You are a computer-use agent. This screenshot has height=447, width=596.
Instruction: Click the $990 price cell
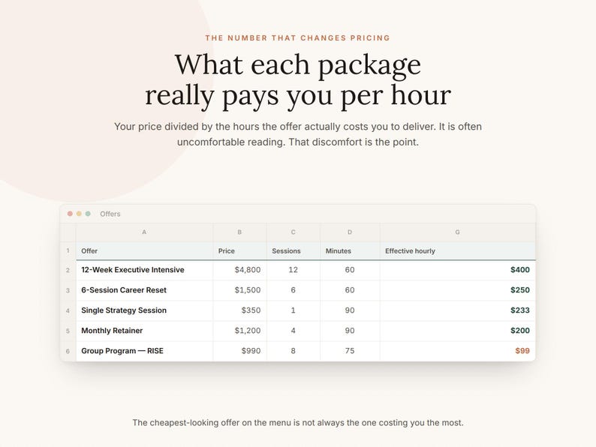coord(240,351)
